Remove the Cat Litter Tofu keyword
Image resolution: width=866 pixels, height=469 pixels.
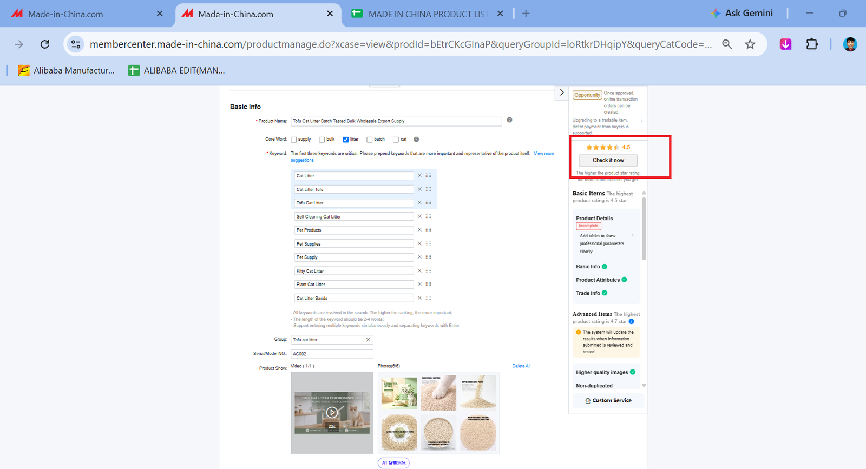click(419, 189)
